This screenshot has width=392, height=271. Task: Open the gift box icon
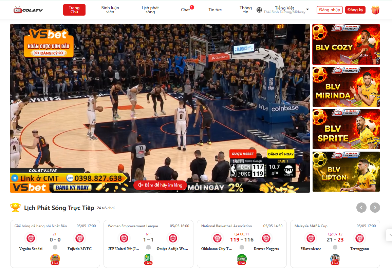pos(375,10)
